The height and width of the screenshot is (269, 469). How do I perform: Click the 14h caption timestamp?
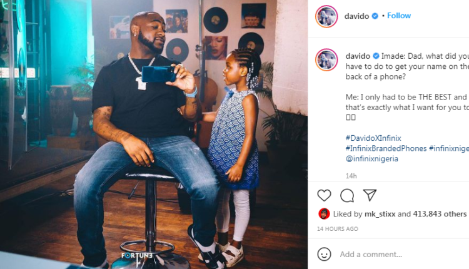(351, 176)
